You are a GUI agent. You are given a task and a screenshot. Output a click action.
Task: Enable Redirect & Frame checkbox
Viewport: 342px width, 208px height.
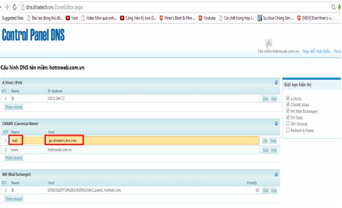click(288, 130)
